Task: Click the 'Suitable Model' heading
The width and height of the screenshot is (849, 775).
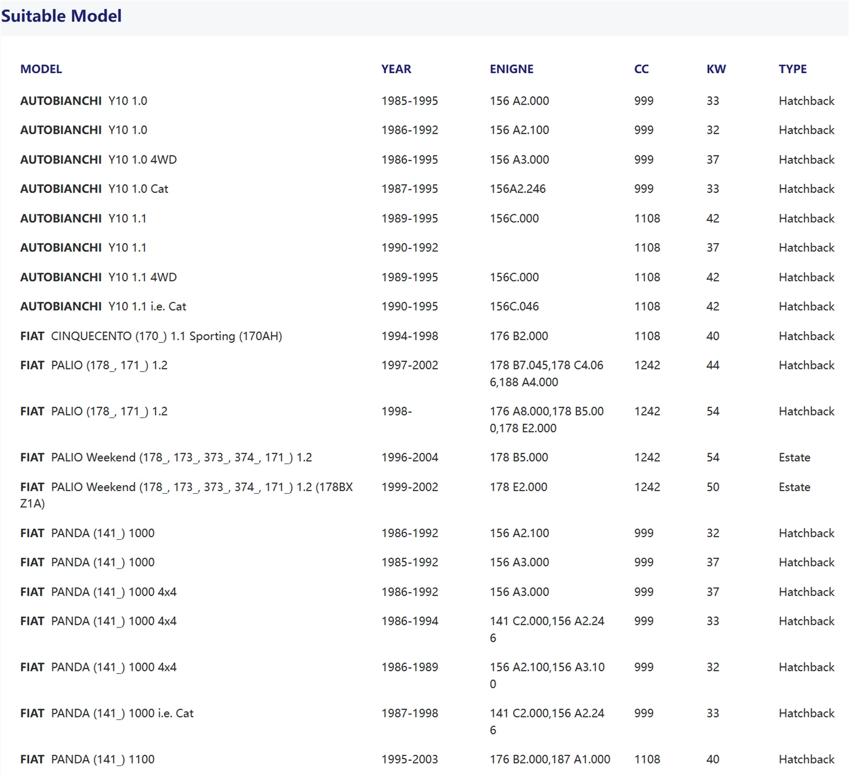Action: (61, 16)
